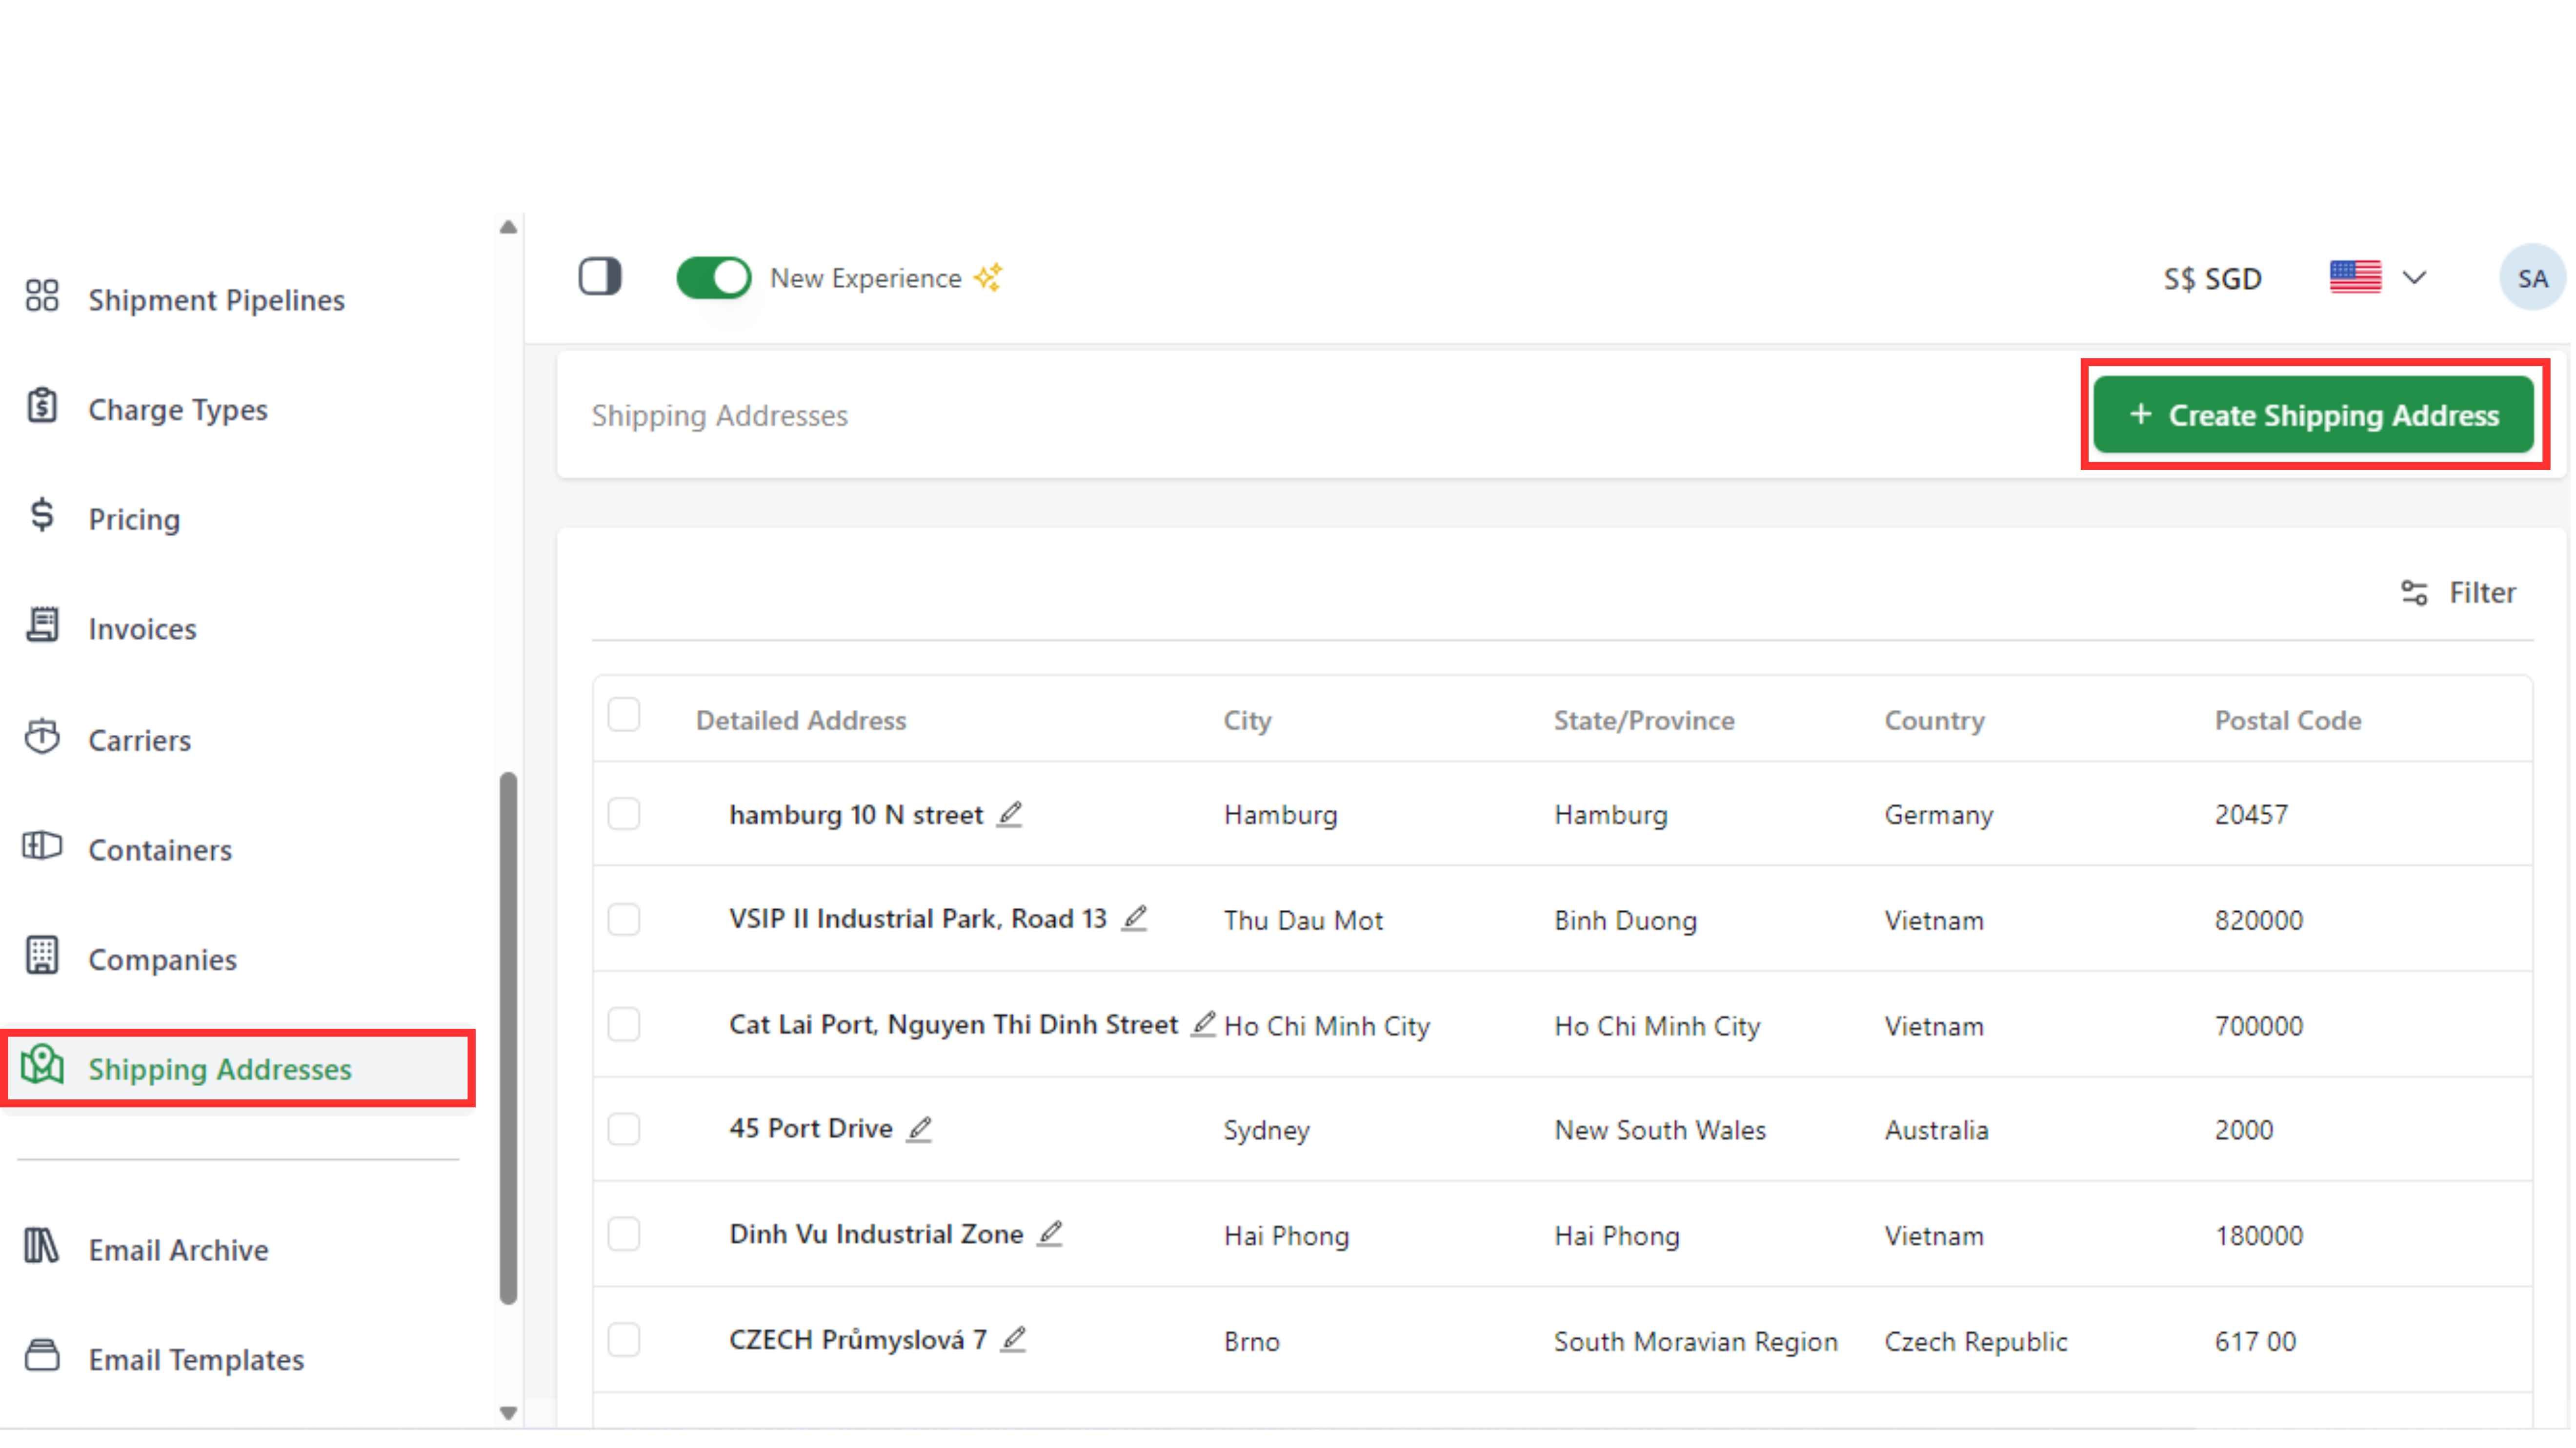This screenshot has height=1448, width=2576.
Task: Click edit pencil for VSIP II Industrial Park
Action: click(1134, 919)
